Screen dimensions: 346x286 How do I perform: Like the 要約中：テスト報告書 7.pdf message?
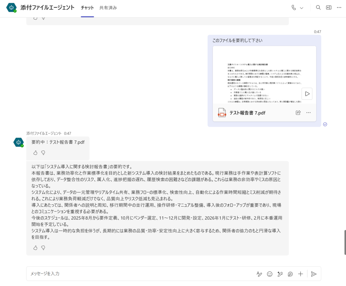coord(35,152)
